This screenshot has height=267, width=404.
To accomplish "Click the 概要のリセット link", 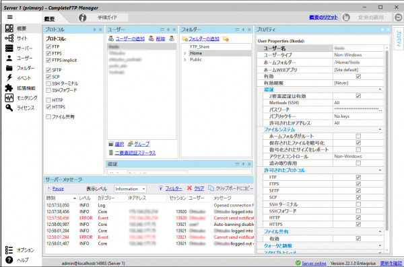I will (323, 17).
